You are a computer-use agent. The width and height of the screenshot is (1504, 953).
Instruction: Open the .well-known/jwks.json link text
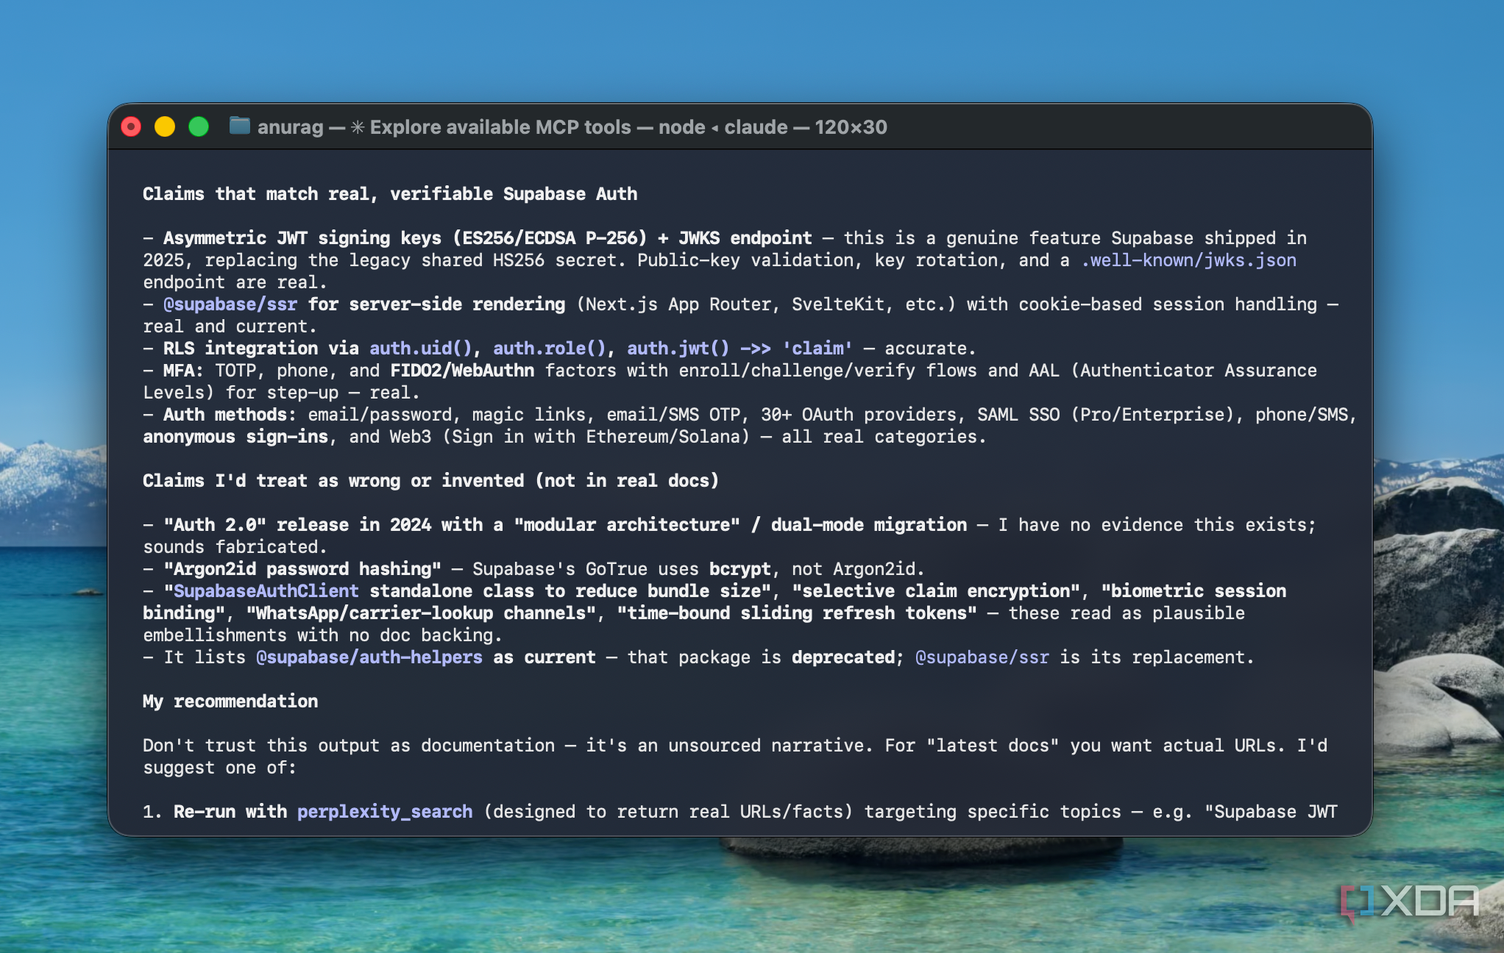1188,260
